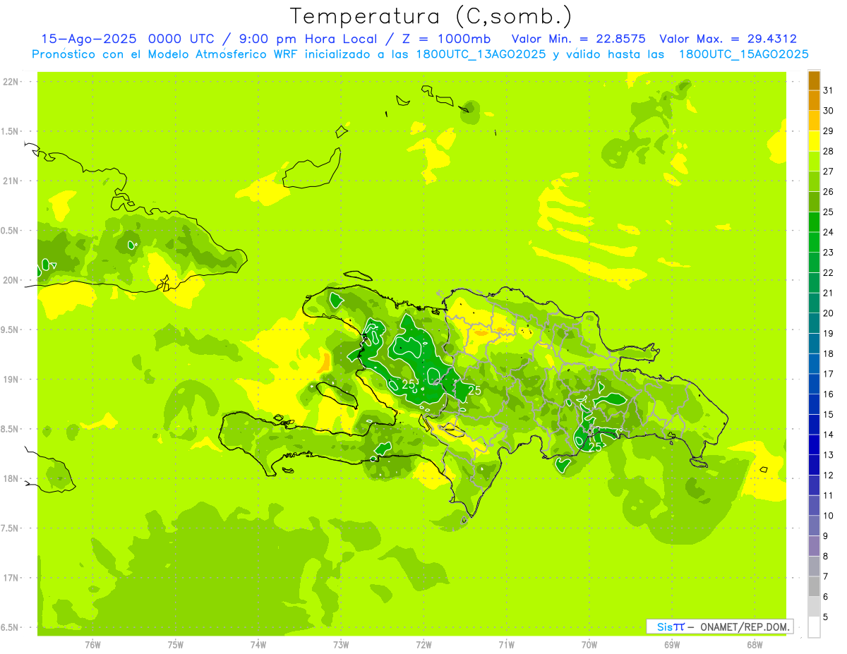
Task: Click the 18N latitude axis label
Action: coord(12,478)
